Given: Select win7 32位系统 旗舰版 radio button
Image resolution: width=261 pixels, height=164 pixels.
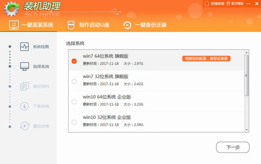Looking at the screenshot, I should coord(74,82).
